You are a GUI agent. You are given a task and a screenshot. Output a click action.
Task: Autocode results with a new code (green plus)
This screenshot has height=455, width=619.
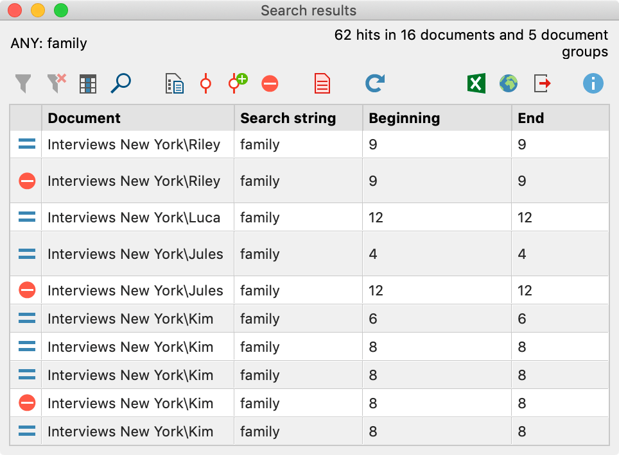(x=238, y=83)
